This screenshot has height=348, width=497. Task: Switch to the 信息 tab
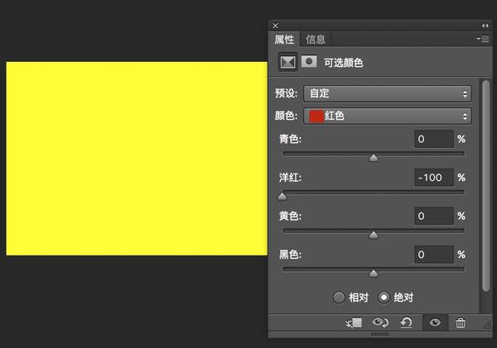click(x=316, y=40)
